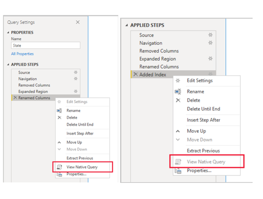This screenshot has height=199, width=263.
Task: Choose Insert Step After in left menu
Action: 80,133
